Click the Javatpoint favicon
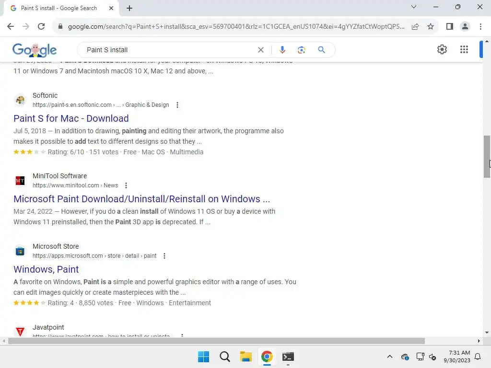Image resolution: width=491 pixels, height=368 pixels. [x=20, y=332]
